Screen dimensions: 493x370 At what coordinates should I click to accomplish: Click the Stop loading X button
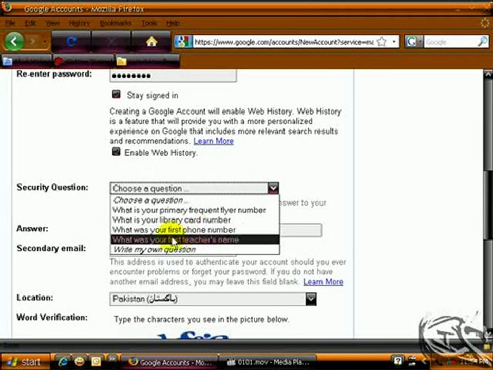111,41
